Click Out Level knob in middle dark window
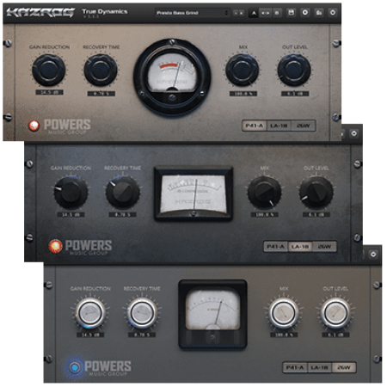Screen dimensions: 387x387 316,193
